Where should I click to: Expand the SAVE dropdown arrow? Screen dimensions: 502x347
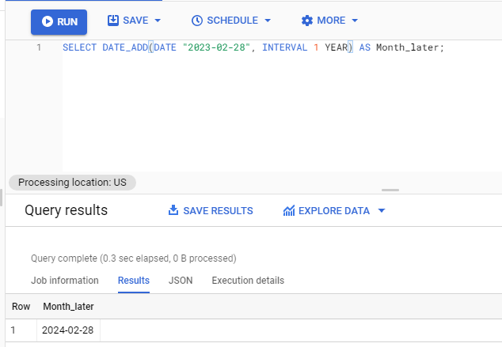[158, 21]
